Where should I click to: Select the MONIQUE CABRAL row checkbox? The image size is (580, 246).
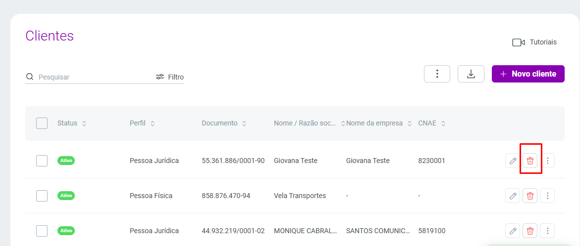tap(42, 231)
